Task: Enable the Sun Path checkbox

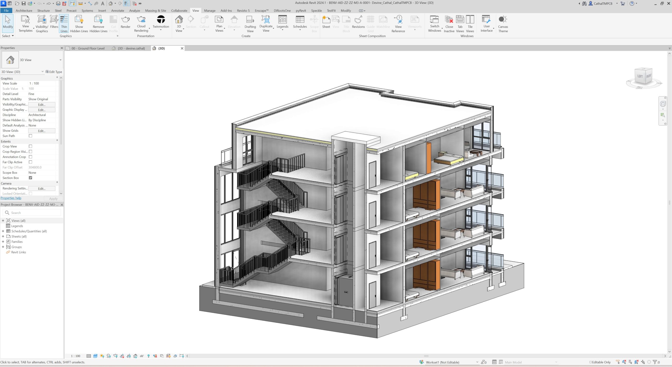Action: click(x=30, y=136)
